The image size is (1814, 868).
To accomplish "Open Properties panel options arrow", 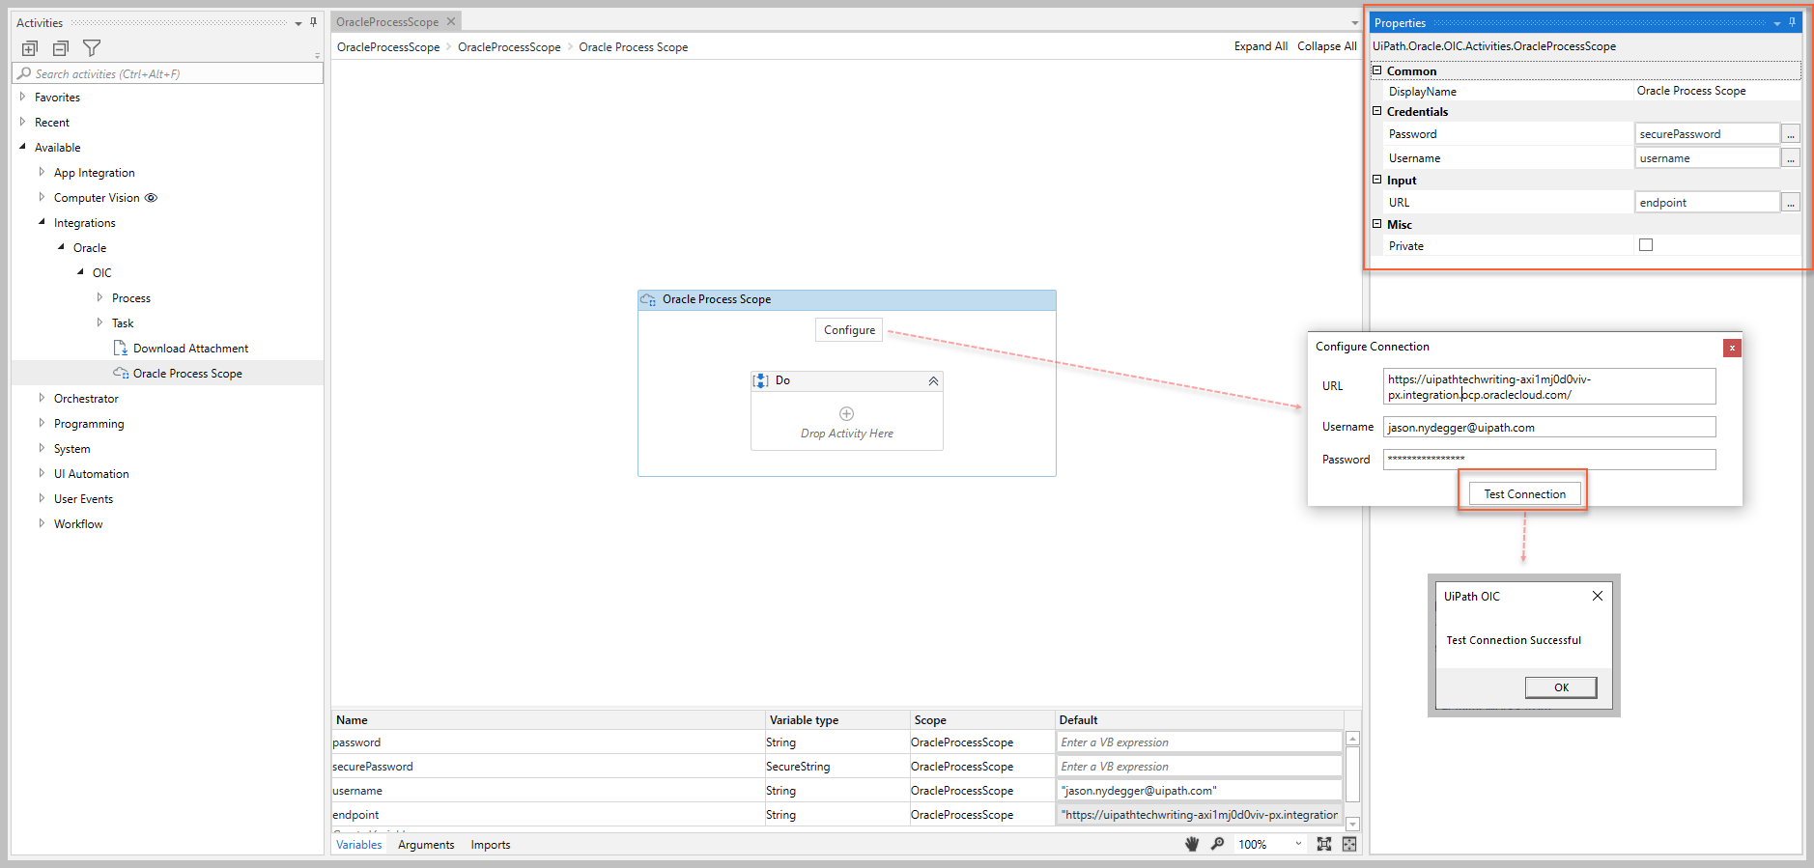I will click(1777, 23).
